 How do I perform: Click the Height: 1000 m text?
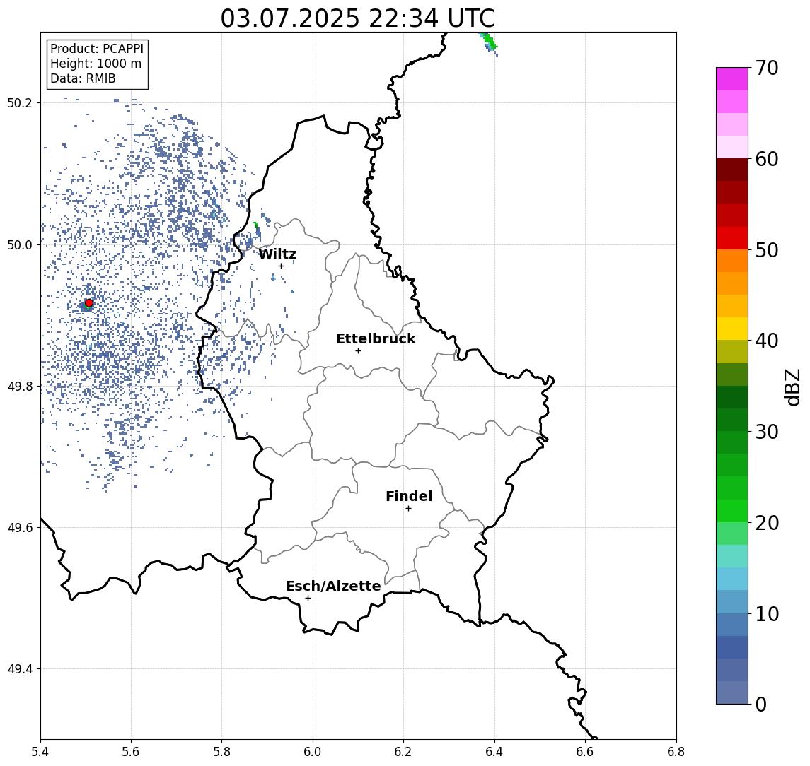(x=96, y=64)
